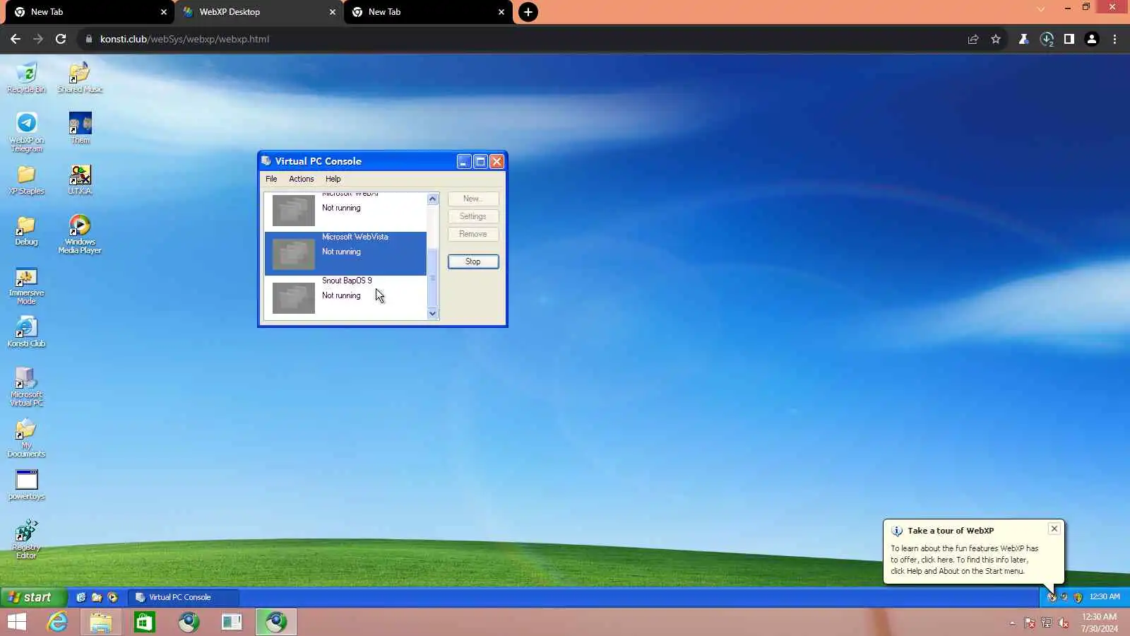
Task: Click the security shield icon in XP tray
Action: pyautogui.click(x=1078, y=597)
